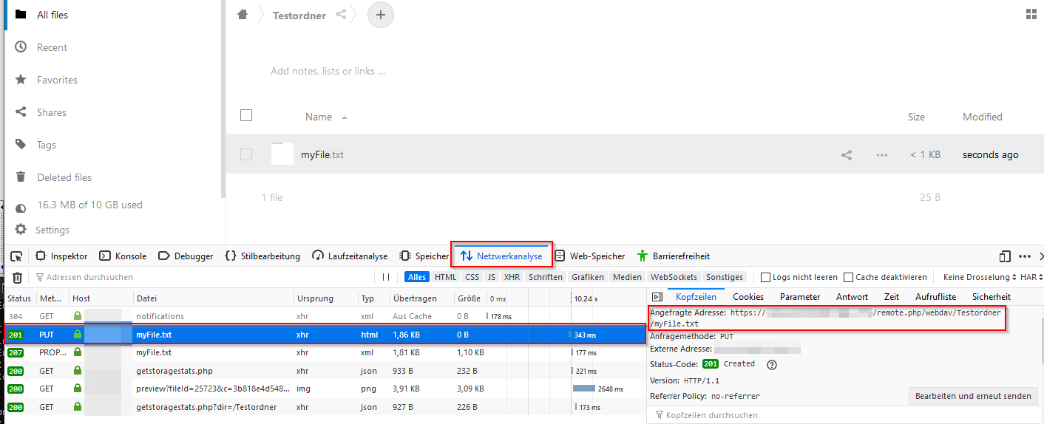This screenshot has width=1044, height=424.
Task: Enable 'Cache deaktivieren' checkbox
Action: [849, 278]
